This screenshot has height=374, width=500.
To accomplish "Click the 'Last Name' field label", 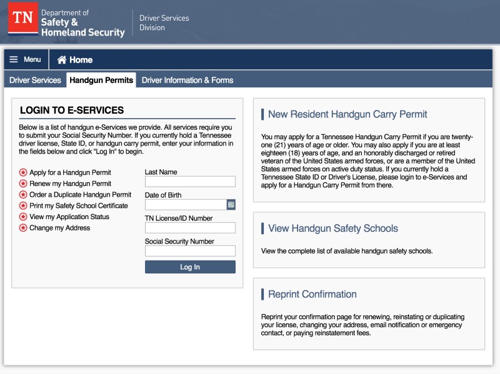I will [161, 172].
